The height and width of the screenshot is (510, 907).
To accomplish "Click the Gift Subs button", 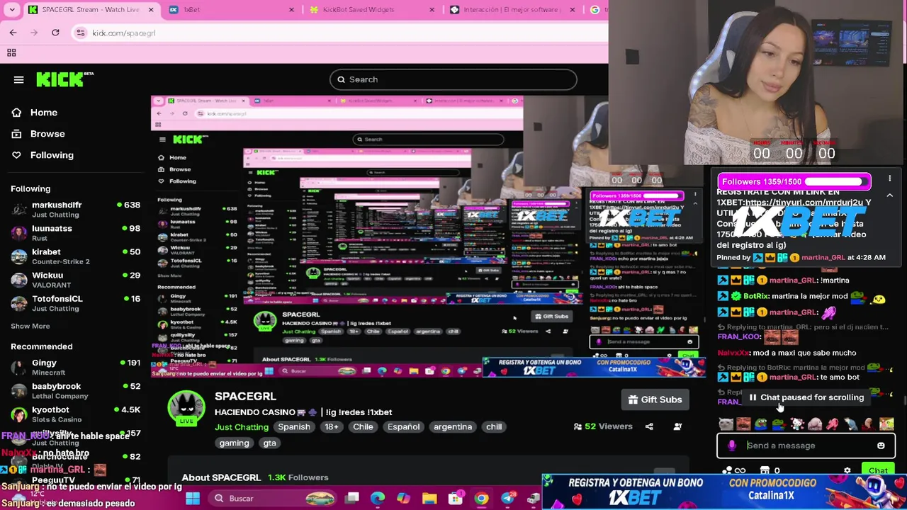I will 655,399.
